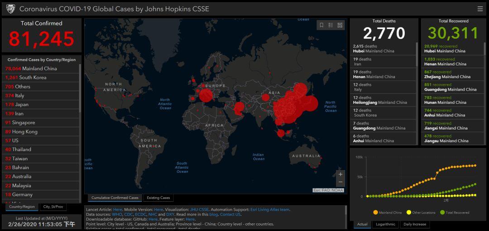
Task: Open the JHU CSSE link
Action: (200, 210)
